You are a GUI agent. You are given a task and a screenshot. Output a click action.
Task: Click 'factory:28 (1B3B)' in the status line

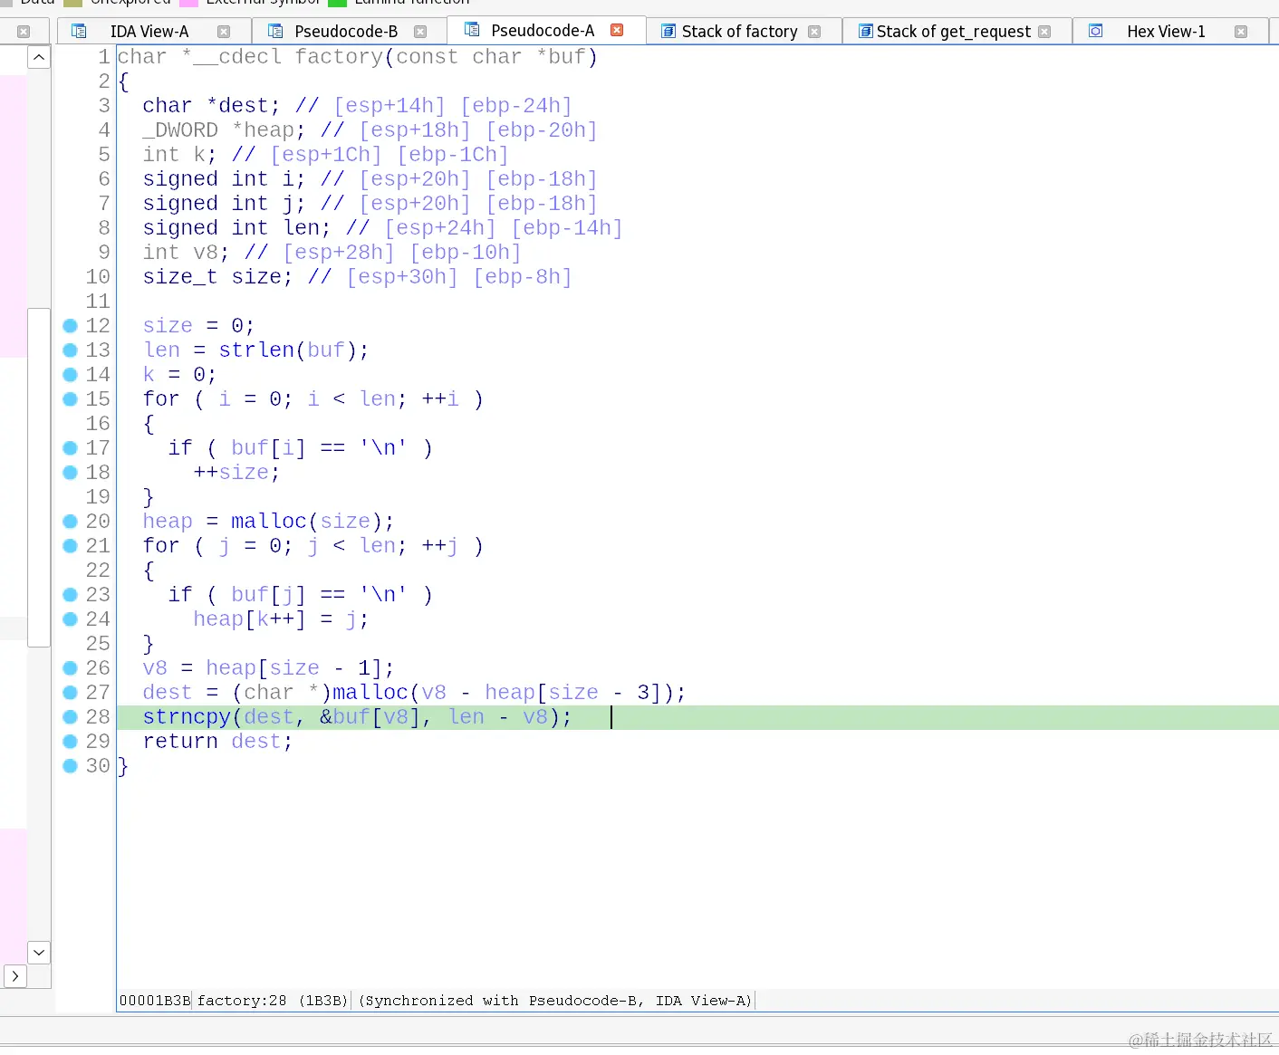273,1001
